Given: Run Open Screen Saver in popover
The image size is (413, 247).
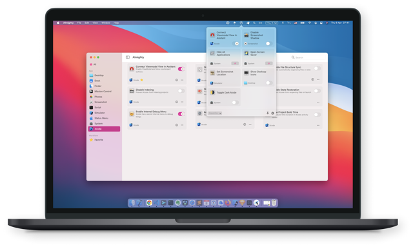Looking at the screenshot, I should [x=268, y=63].
